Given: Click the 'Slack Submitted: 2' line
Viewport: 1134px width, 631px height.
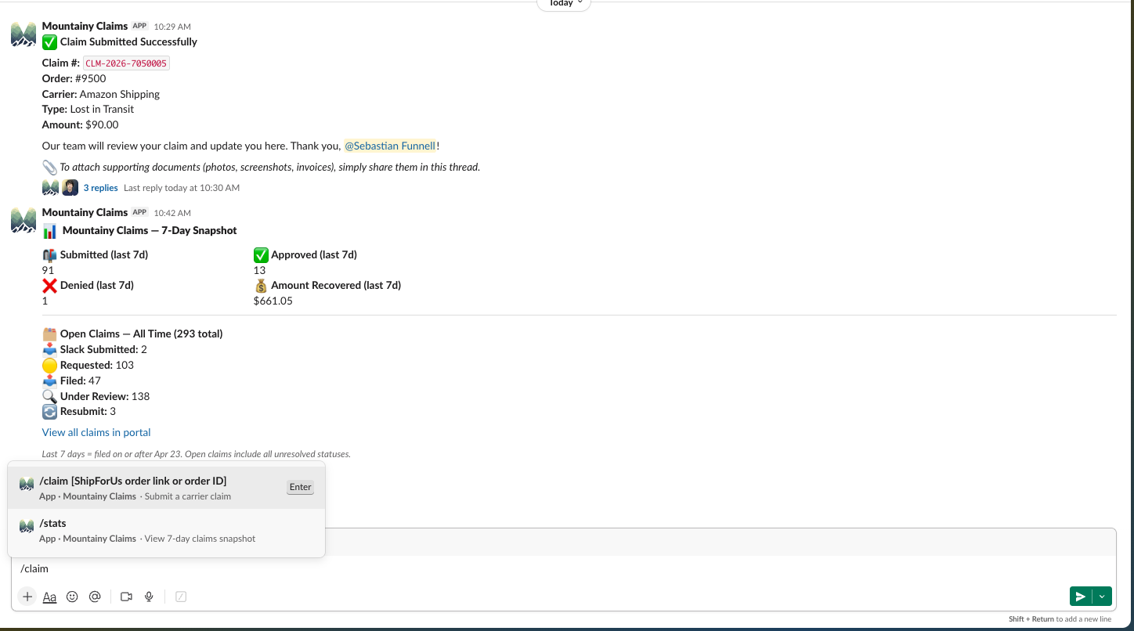Looking at the screenshot, I should tap(103, 349).
